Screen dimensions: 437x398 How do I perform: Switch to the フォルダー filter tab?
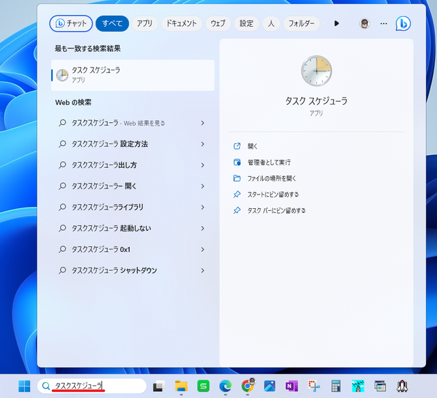(301, 23)
